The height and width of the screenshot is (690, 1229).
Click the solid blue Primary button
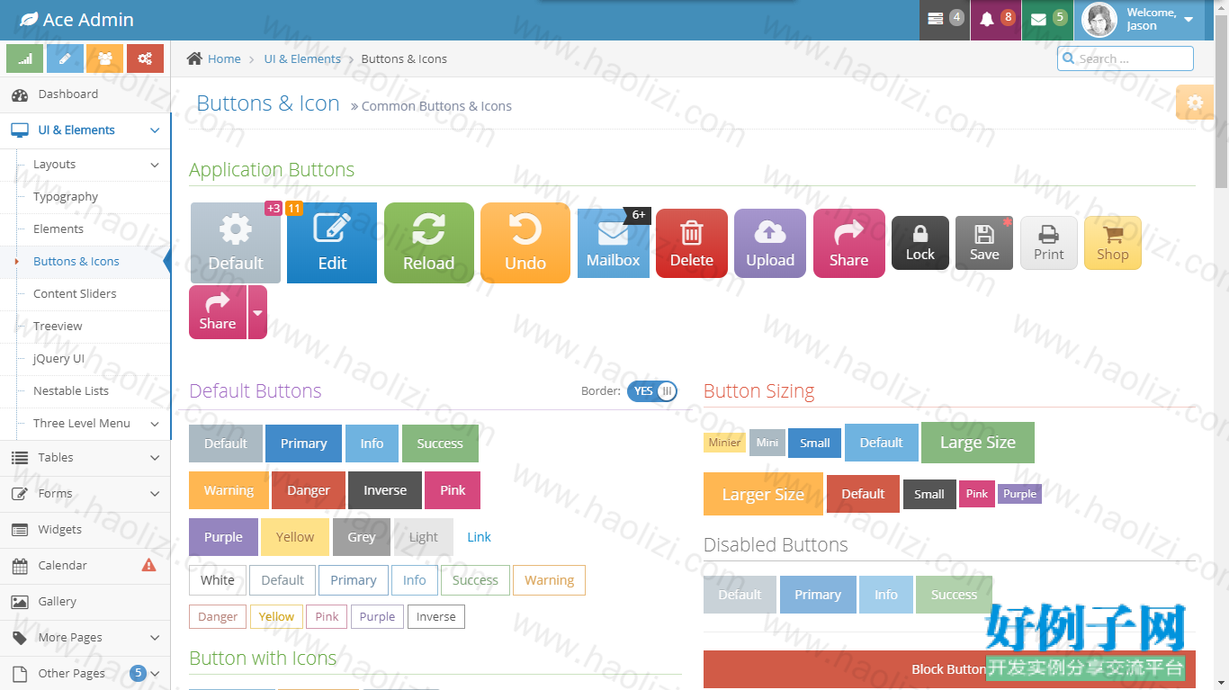tap(303, 444)
